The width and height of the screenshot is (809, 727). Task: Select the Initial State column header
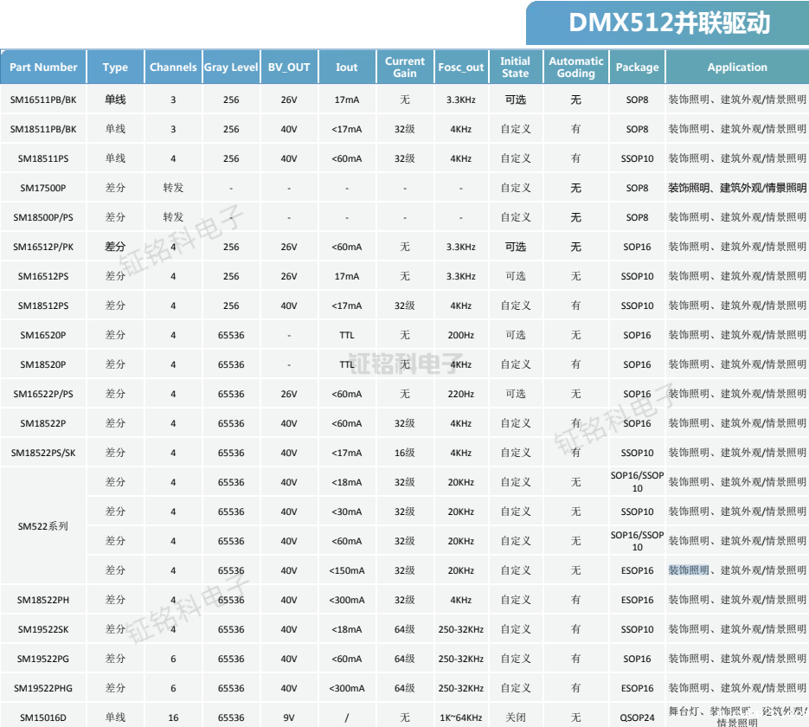(516, 67)
